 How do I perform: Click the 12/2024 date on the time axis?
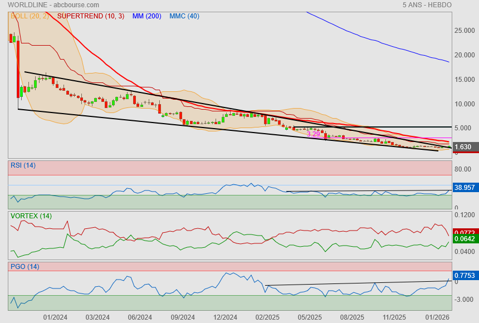(x=225, y=317)
